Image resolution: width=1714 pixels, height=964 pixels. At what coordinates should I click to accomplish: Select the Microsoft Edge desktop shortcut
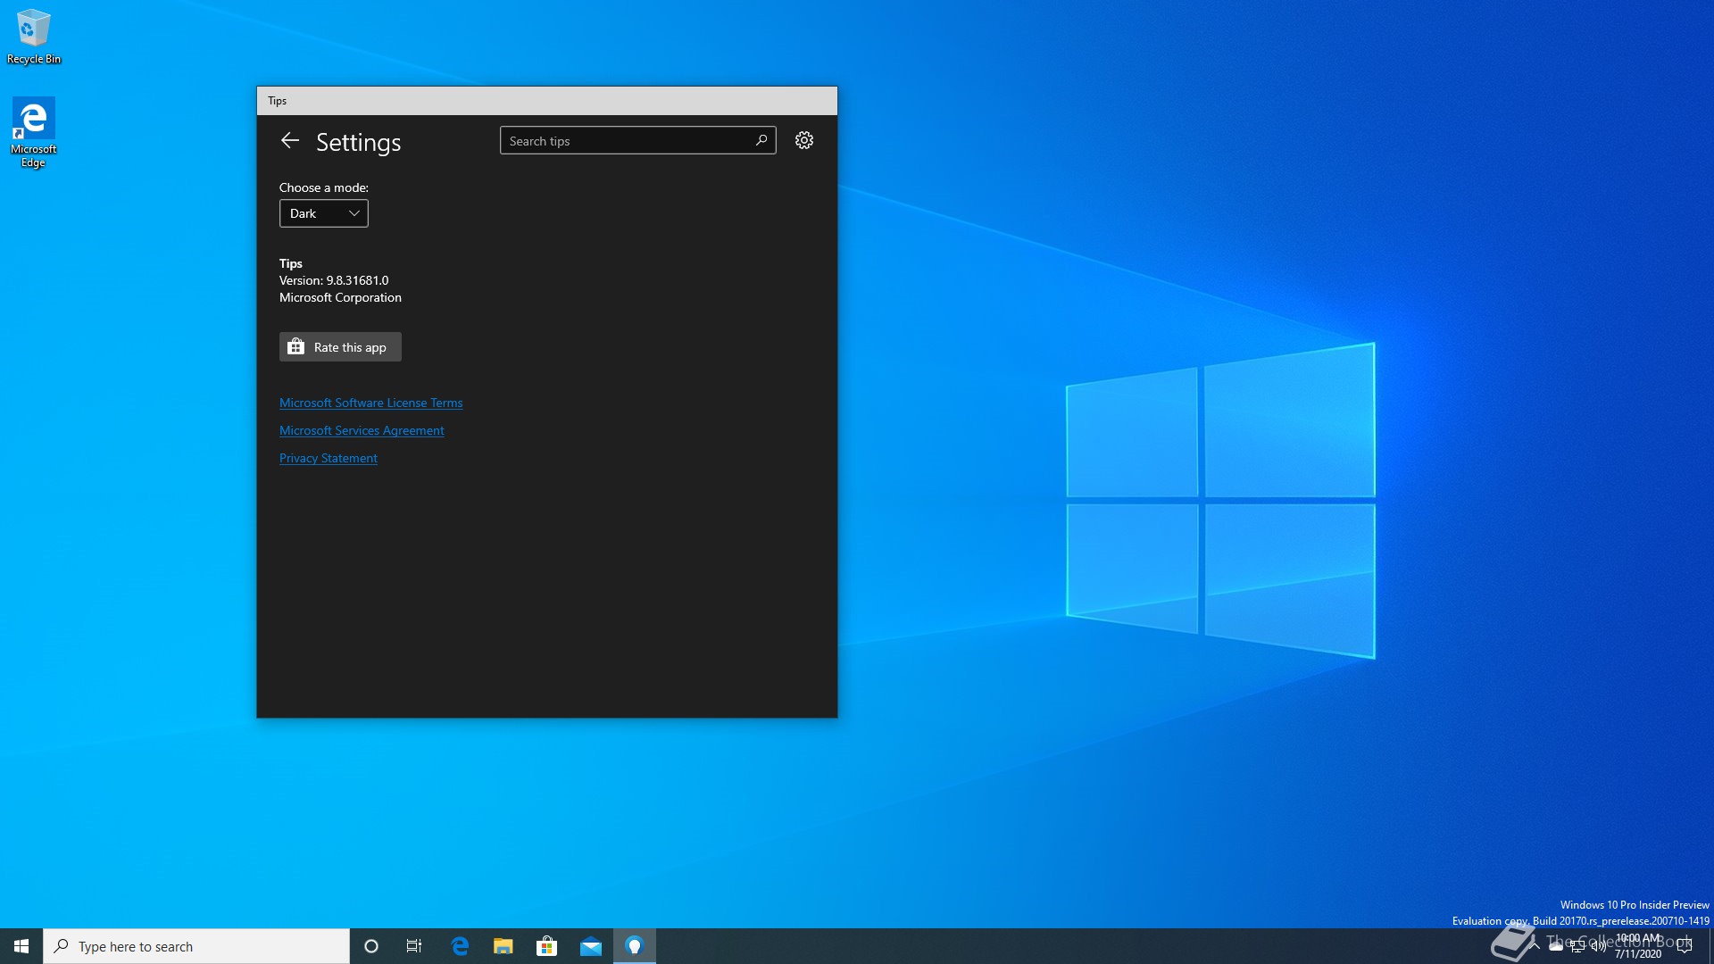tap(33, 132)
